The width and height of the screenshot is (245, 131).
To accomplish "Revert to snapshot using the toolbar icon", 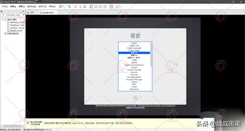I will point(80,6).
